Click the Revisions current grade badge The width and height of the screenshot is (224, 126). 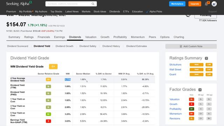click(x=191, y=118)
